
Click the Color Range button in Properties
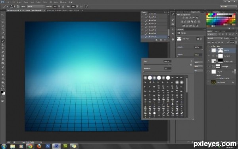click(x=199, y=66)
